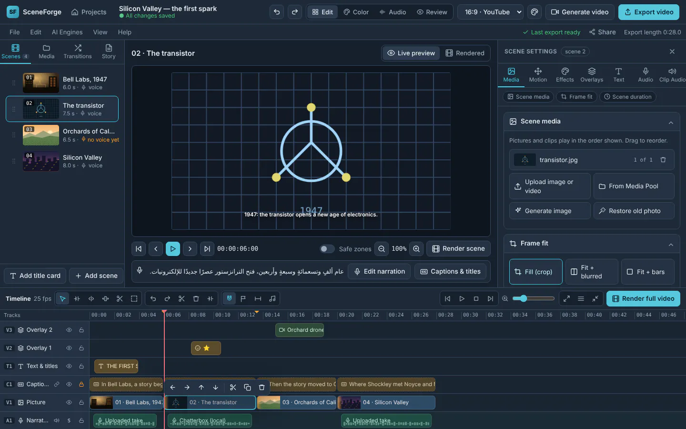This screenshot has height=429, width=686.
Task: Collapse the Scene media section
Action: tap(671, 122)
